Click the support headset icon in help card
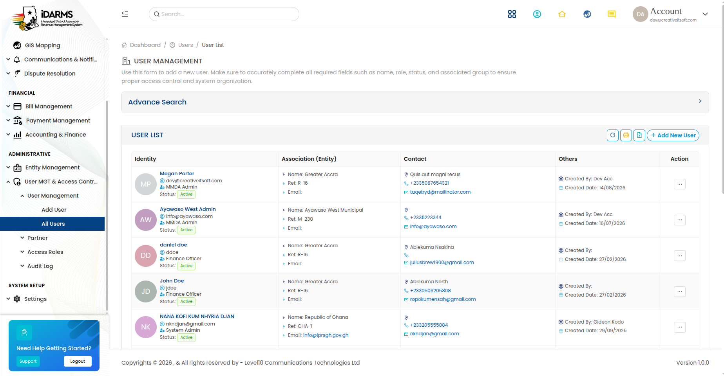This screenshot has height=376, width=724. (24, 333)
